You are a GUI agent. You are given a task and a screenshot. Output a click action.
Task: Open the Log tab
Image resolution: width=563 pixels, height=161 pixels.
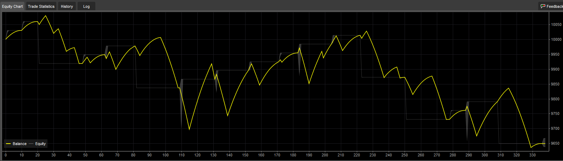tap(86, 6)
